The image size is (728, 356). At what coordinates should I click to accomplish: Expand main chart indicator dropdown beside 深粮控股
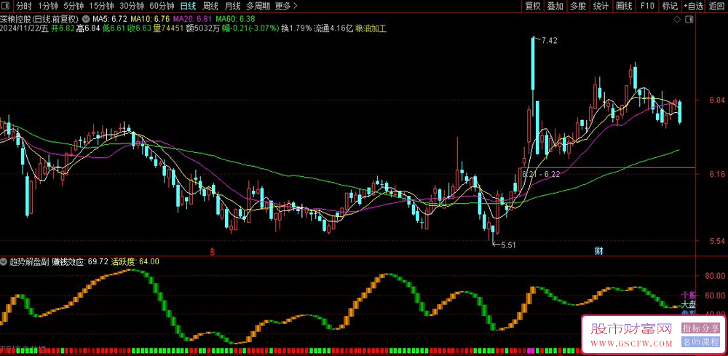pyautogui.click(x=86, y=19)
